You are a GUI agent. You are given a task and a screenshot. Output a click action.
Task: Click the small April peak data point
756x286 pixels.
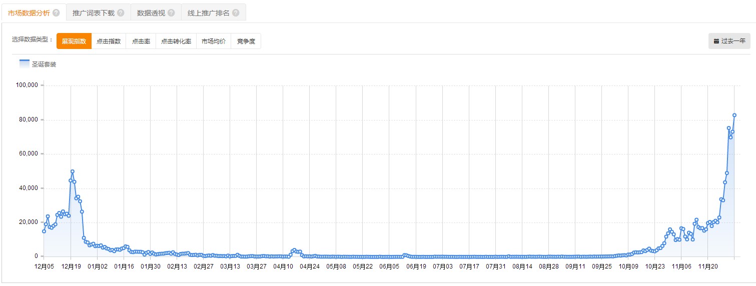click(294, 250)
